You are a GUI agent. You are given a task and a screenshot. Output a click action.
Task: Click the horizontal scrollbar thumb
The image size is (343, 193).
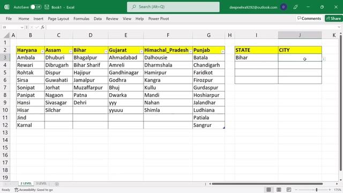(x=267, y=184)
